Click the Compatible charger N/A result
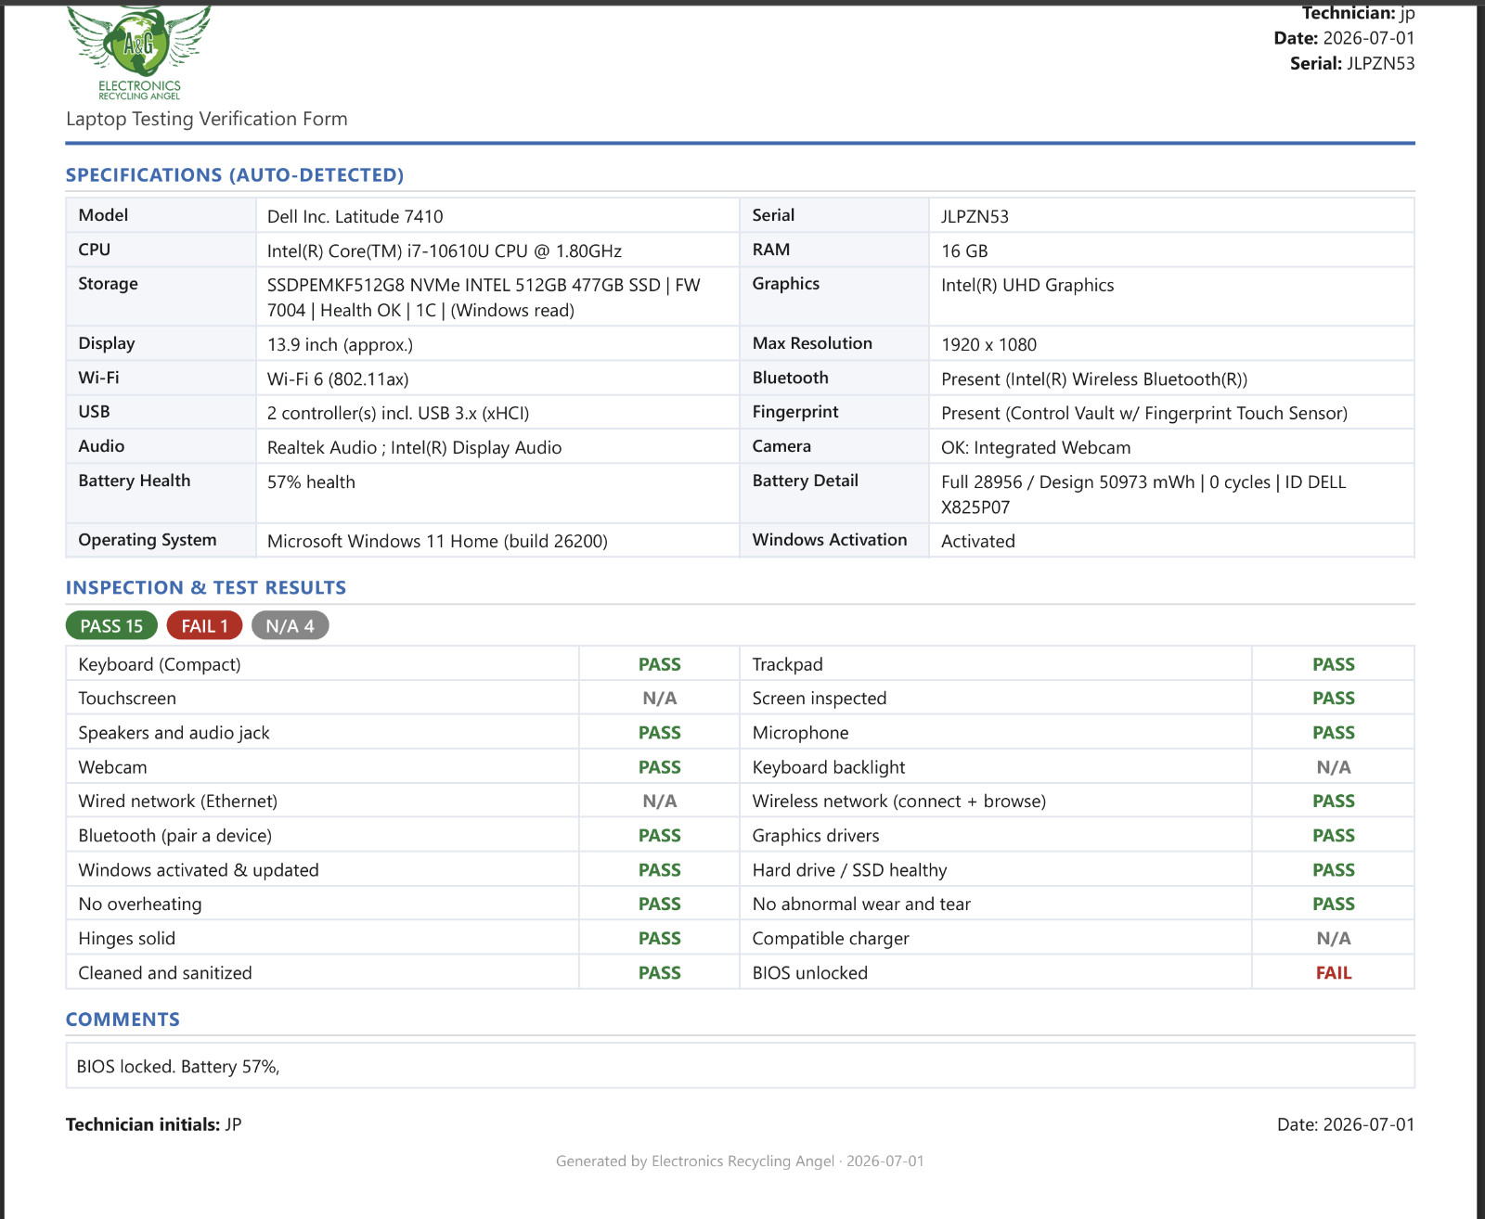Screen dimensions: 1485x1219 1333,939
